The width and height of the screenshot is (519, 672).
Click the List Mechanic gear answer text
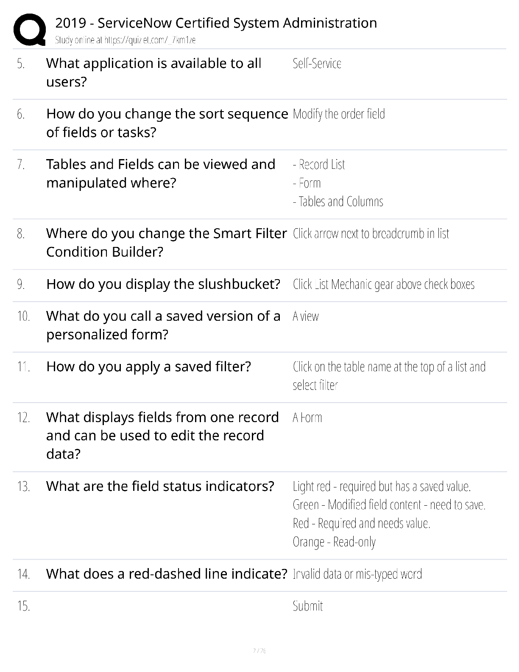tap(384, 284)
